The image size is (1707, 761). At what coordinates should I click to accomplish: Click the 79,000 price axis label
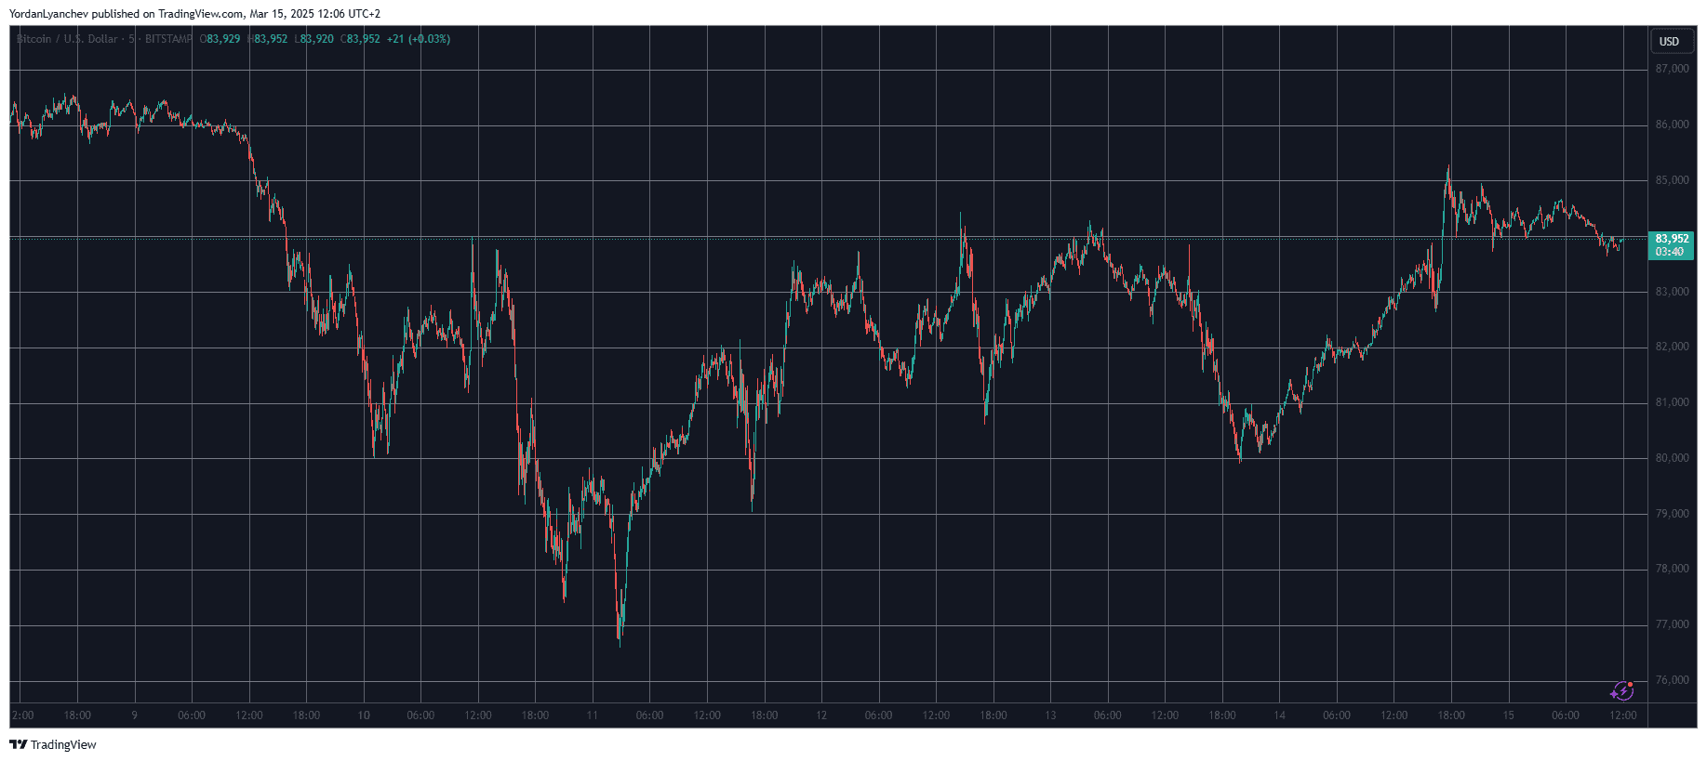coord(1672,514)
